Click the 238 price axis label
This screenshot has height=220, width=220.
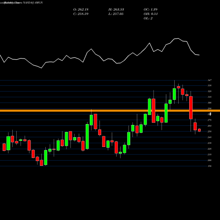(209, 143)
